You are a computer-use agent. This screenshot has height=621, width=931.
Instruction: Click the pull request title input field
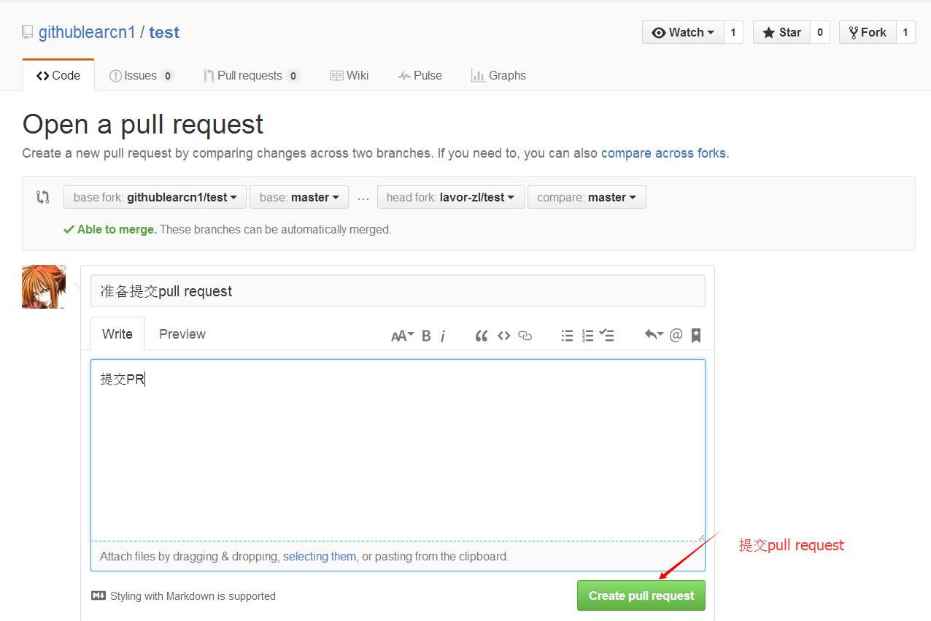(x=398, y=290)
